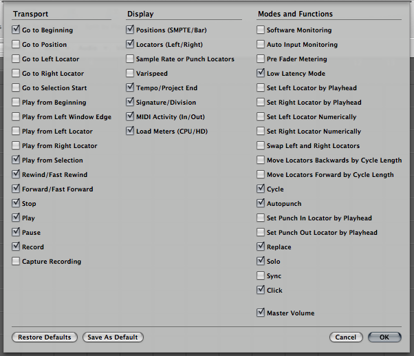The height and width of the screenshot is (356, 414).
Task: Uncheck the Record transport option
Action: [x=16, y=247]
